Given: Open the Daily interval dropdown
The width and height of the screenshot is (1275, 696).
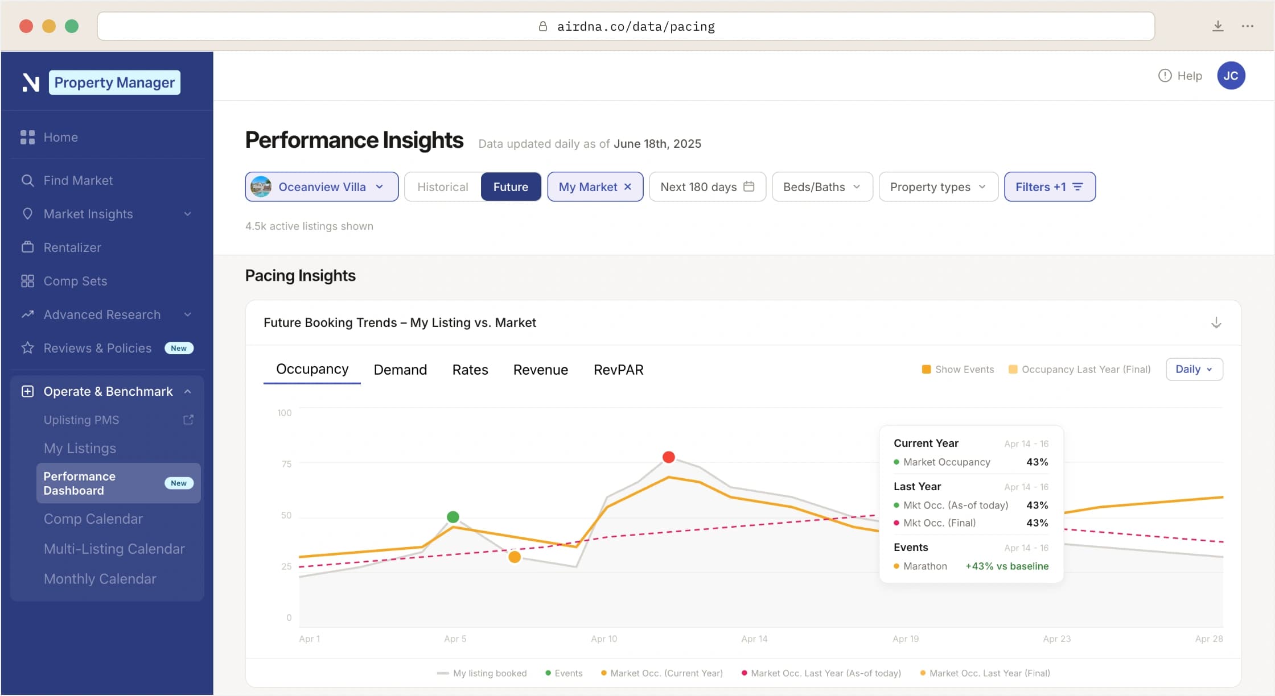Looking at the screenshot, I should click(1194, 369).
